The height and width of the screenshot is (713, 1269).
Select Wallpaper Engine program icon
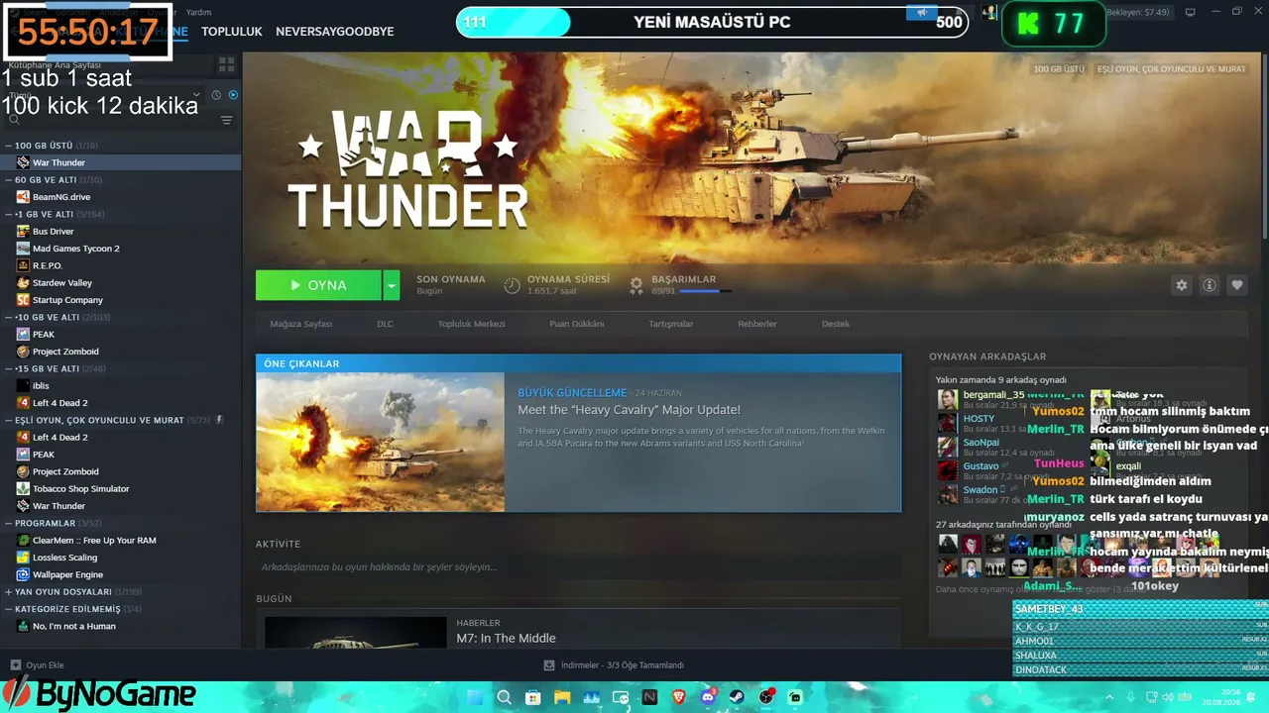(x=24, y=574)
